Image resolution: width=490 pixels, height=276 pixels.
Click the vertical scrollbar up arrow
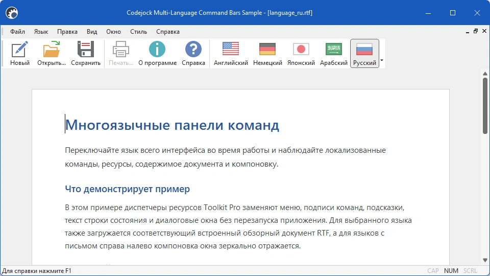coord(485,74)
